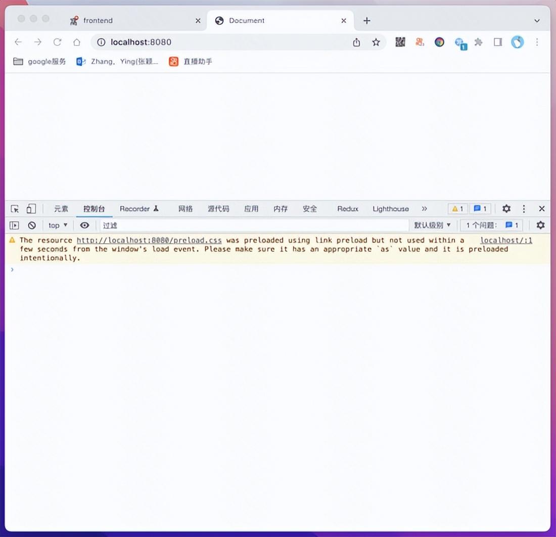Go back with the browser back arrow
Image resolution: width=556 pixels, height=537 pixels.
[18, 42]
